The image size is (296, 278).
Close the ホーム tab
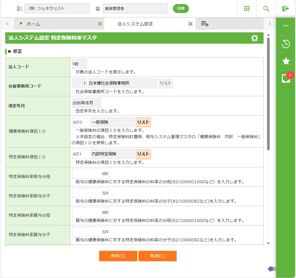(x=100, y=24)
